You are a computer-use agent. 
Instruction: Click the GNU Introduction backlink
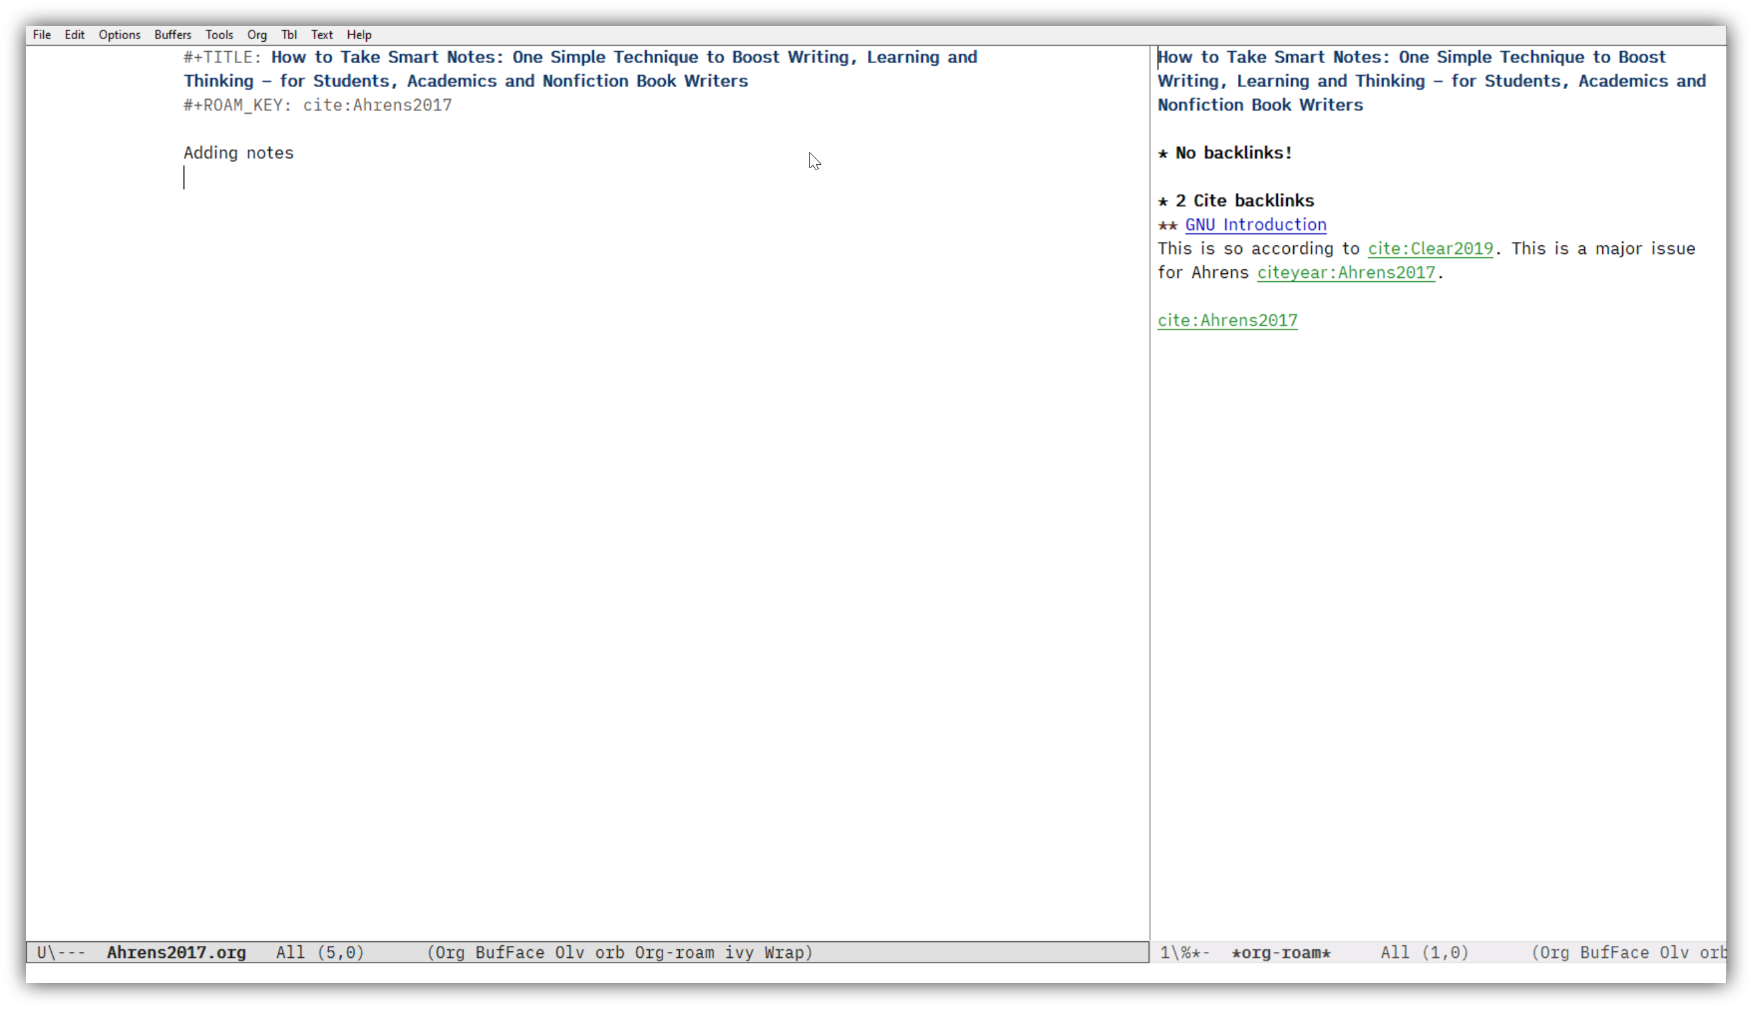click(1256, 224)
